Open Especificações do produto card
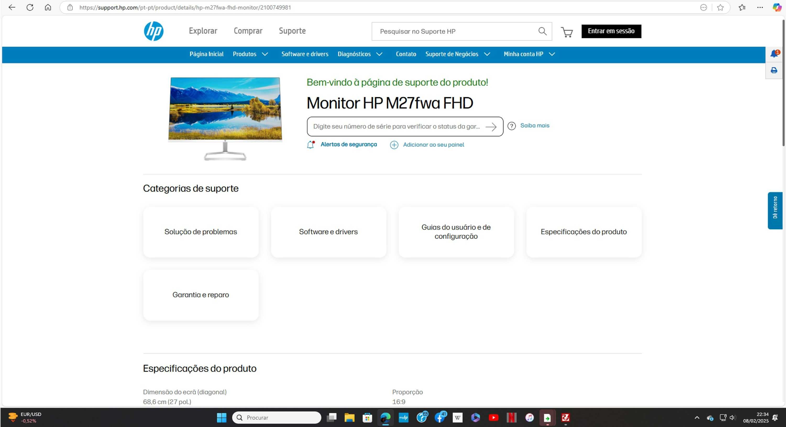786x427 pixels. pos(584,232)
